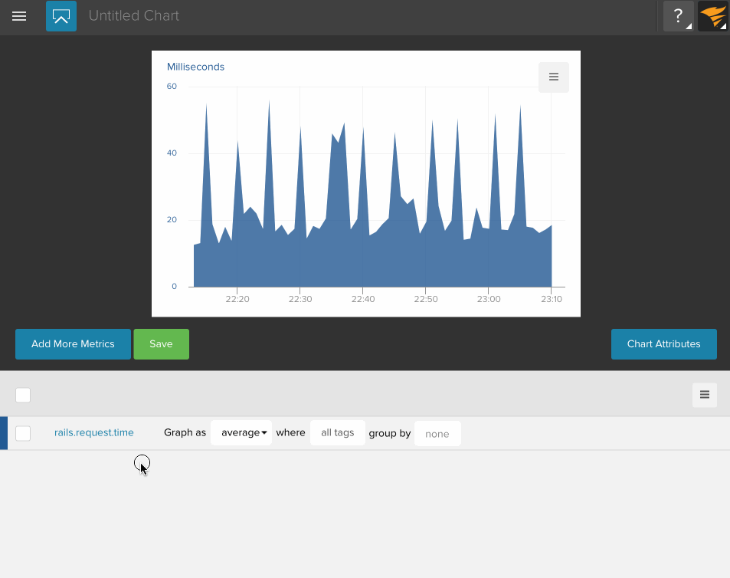The image size is (730, 578).
Task: Open the rails.request.time metric link
Action: (93, 433)
